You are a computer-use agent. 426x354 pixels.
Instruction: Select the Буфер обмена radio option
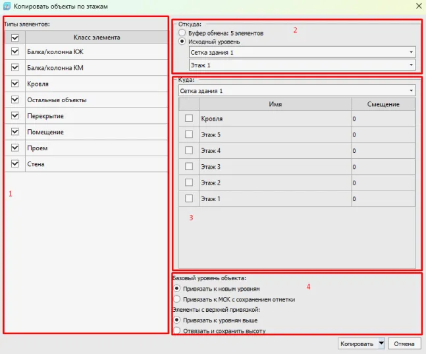point(182,32)
